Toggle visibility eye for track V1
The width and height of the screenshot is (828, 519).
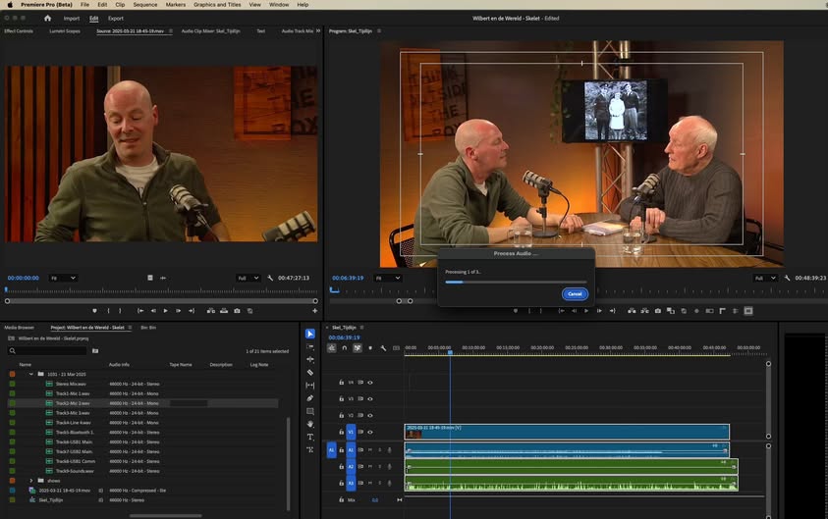pyautogui.click(x=370, y=432)
